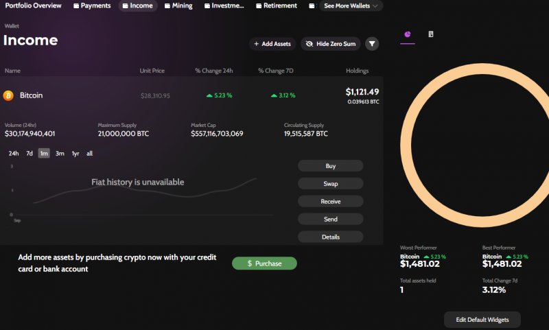Open the Investments wallet tab
549x330 pixels.
pos(223,5)
